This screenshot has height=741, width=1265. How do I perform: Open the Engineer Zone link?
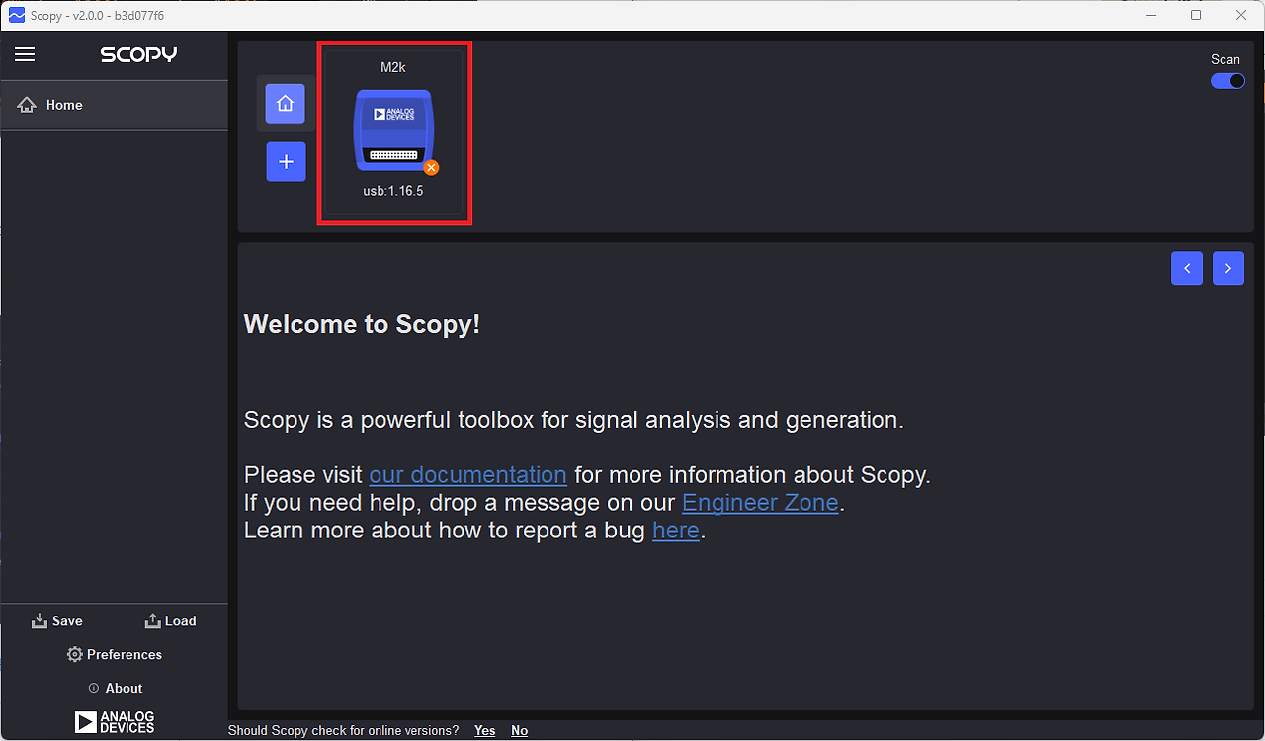[760, 503]
